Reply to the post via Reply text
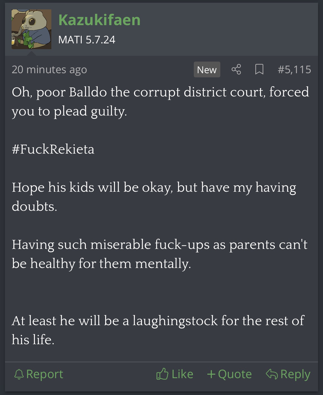Viewport: 323px width, 395px height. coord(295,375)
